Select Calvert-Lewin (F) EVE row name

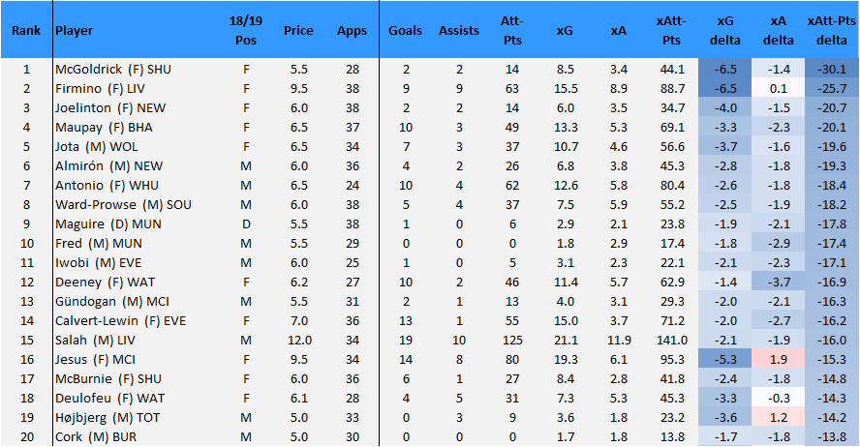tap(121, 321)
